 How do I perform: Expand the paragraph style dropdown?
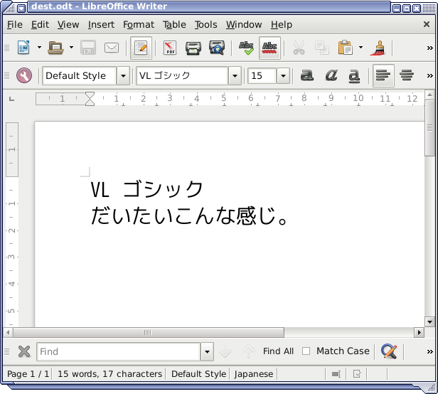pyautogui.click(x=123, y=75)
